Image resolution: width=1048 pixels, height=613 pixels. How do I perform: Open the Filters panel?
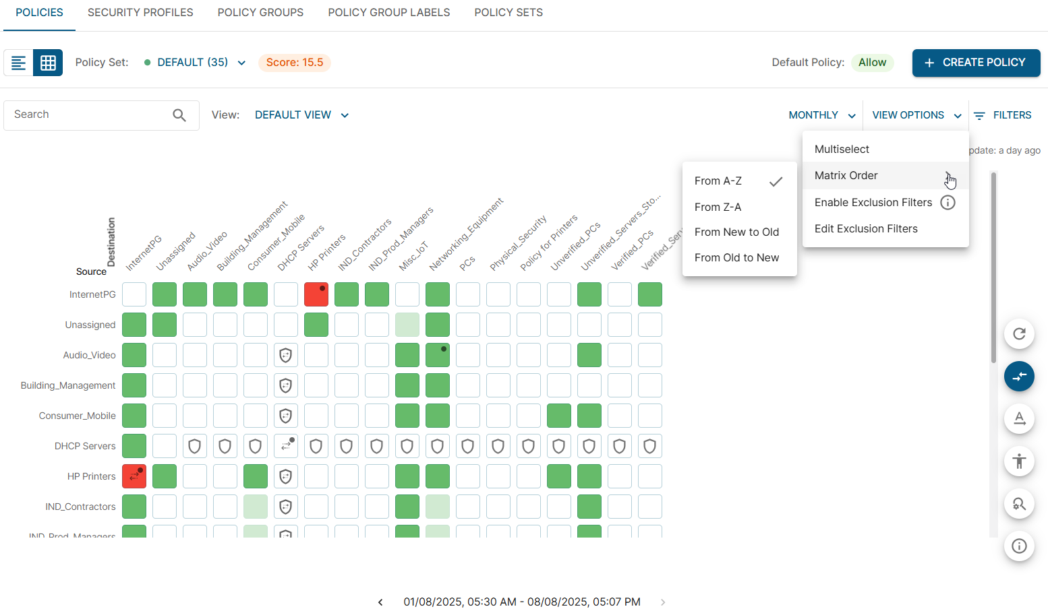pyautogui.click(x=1003, y=115)
